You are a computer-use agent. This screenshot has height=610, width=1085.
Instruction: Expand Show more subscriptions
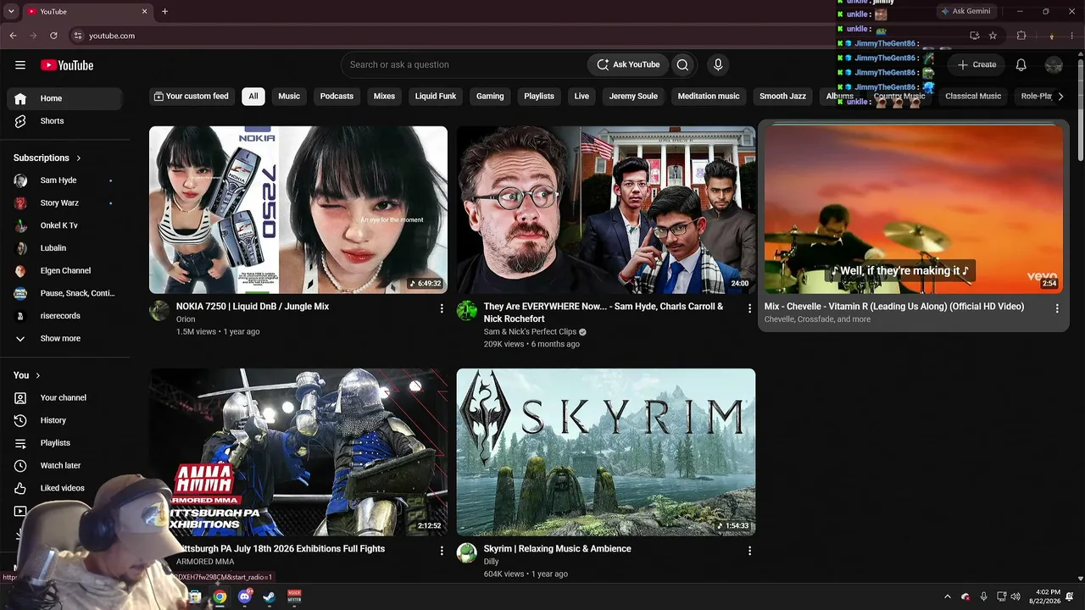[x=64, y=338]
